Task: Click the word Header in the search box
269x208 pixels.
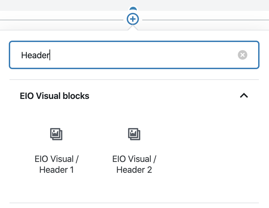Action: 35,55
